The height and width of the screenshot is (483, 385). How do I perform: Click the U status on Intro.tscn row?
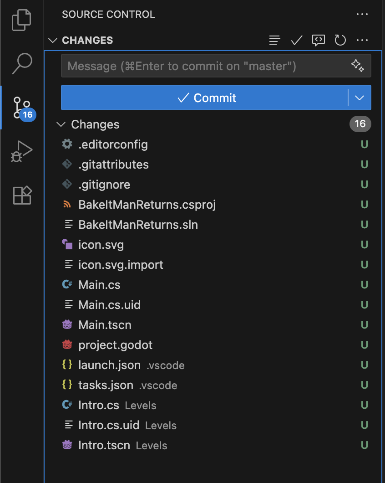pyautogui.click(x=365, y=445)
